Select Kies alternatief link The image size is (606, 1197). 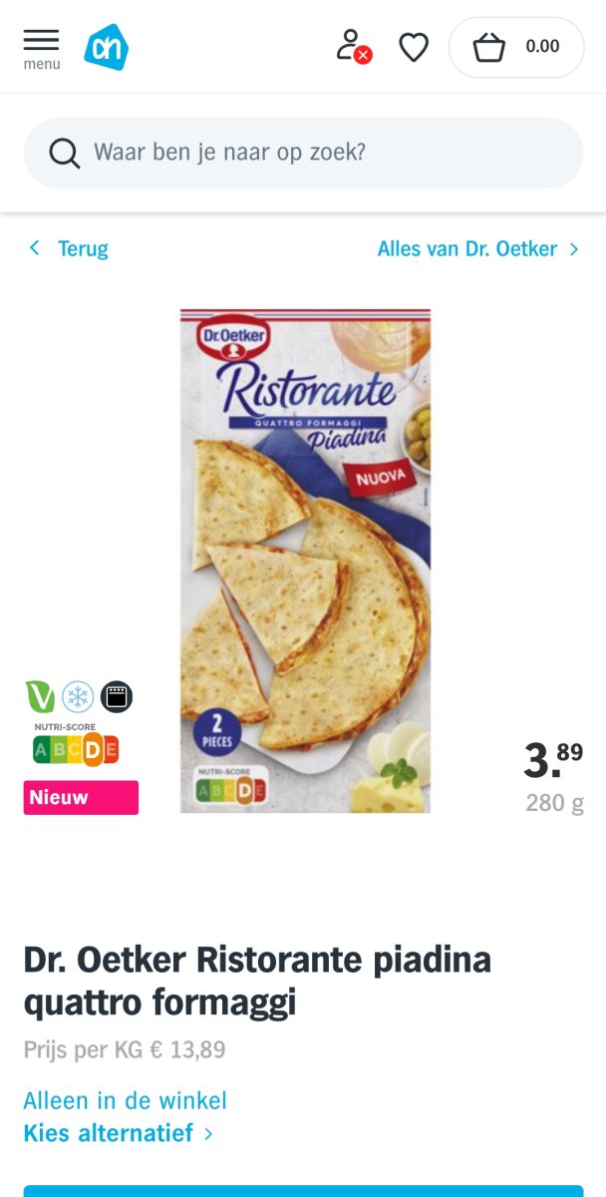coord(108,1133)
